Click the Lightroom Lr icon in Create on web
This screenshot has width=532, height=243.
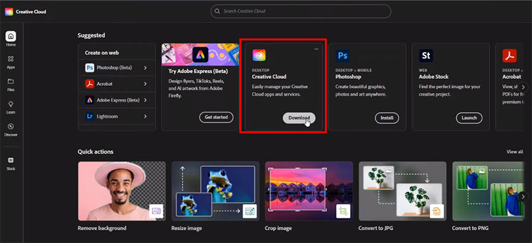89,116
